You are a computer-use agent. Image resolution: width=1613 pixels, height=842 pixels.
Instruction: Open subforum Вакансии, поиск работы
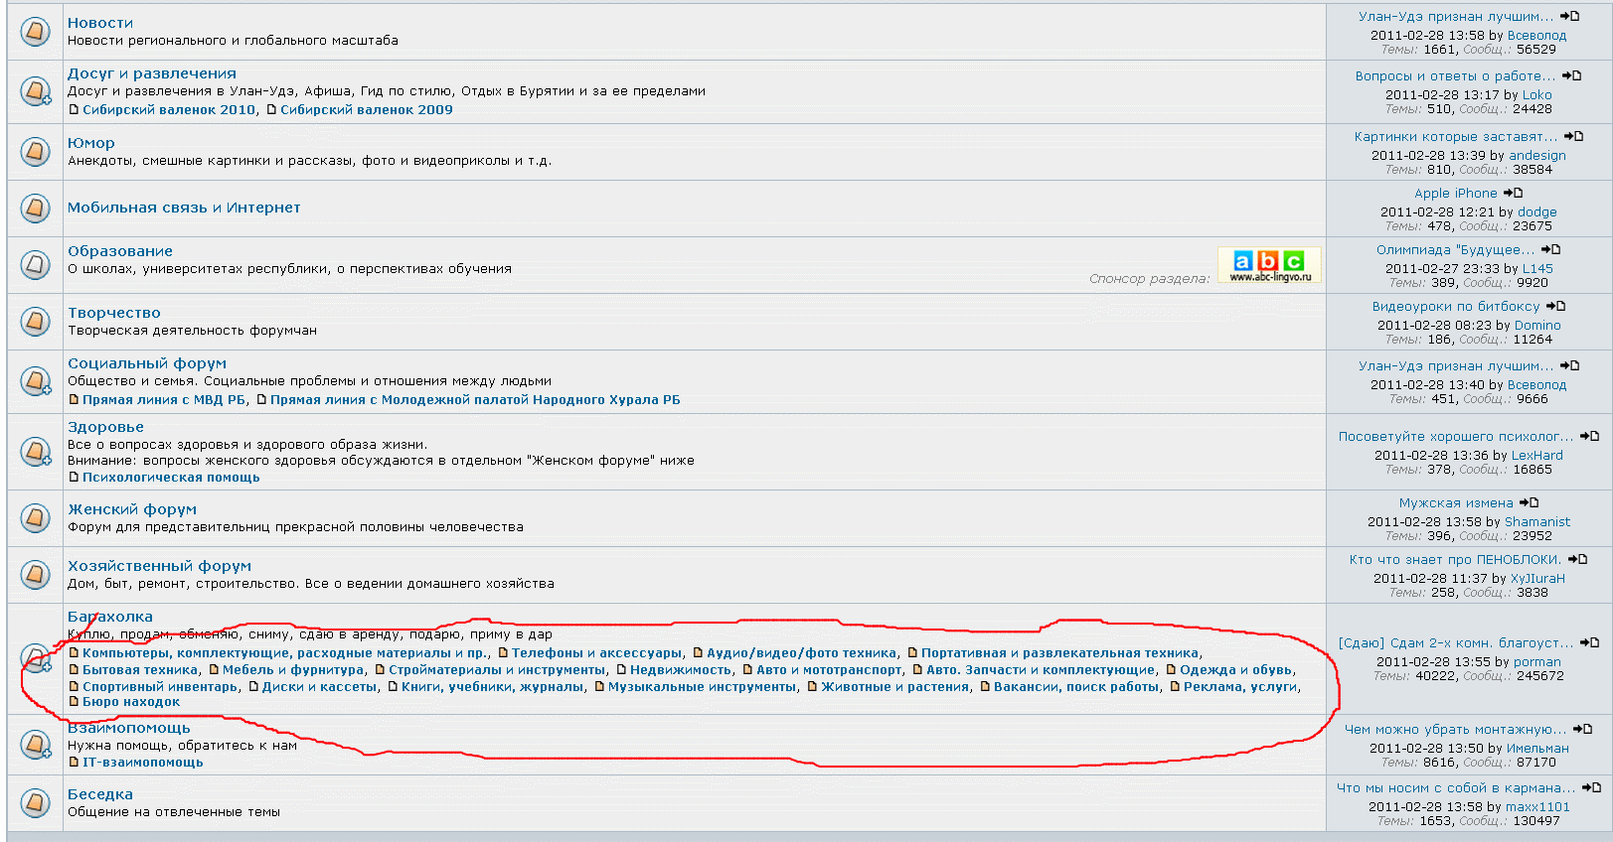pyautogui.click(x=1076, y=687)
